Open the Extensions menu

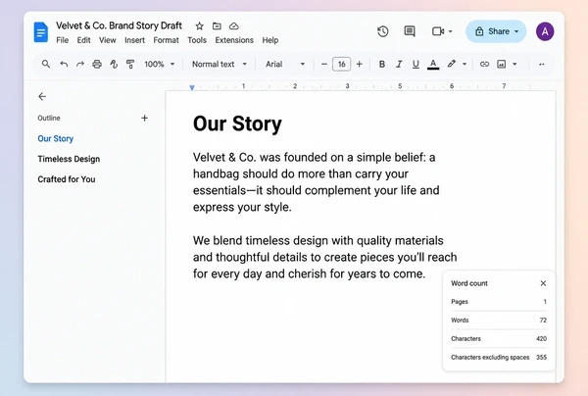tap(234, 40)
